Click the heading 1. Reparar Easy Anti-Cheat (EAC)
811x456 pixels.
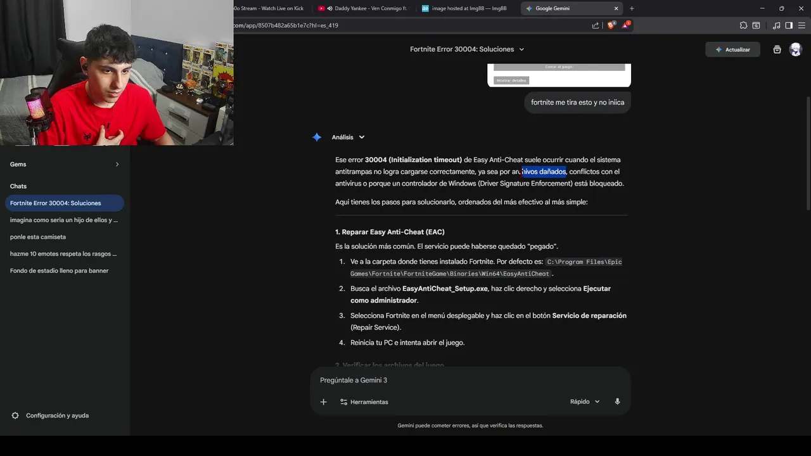click(390, 232)
